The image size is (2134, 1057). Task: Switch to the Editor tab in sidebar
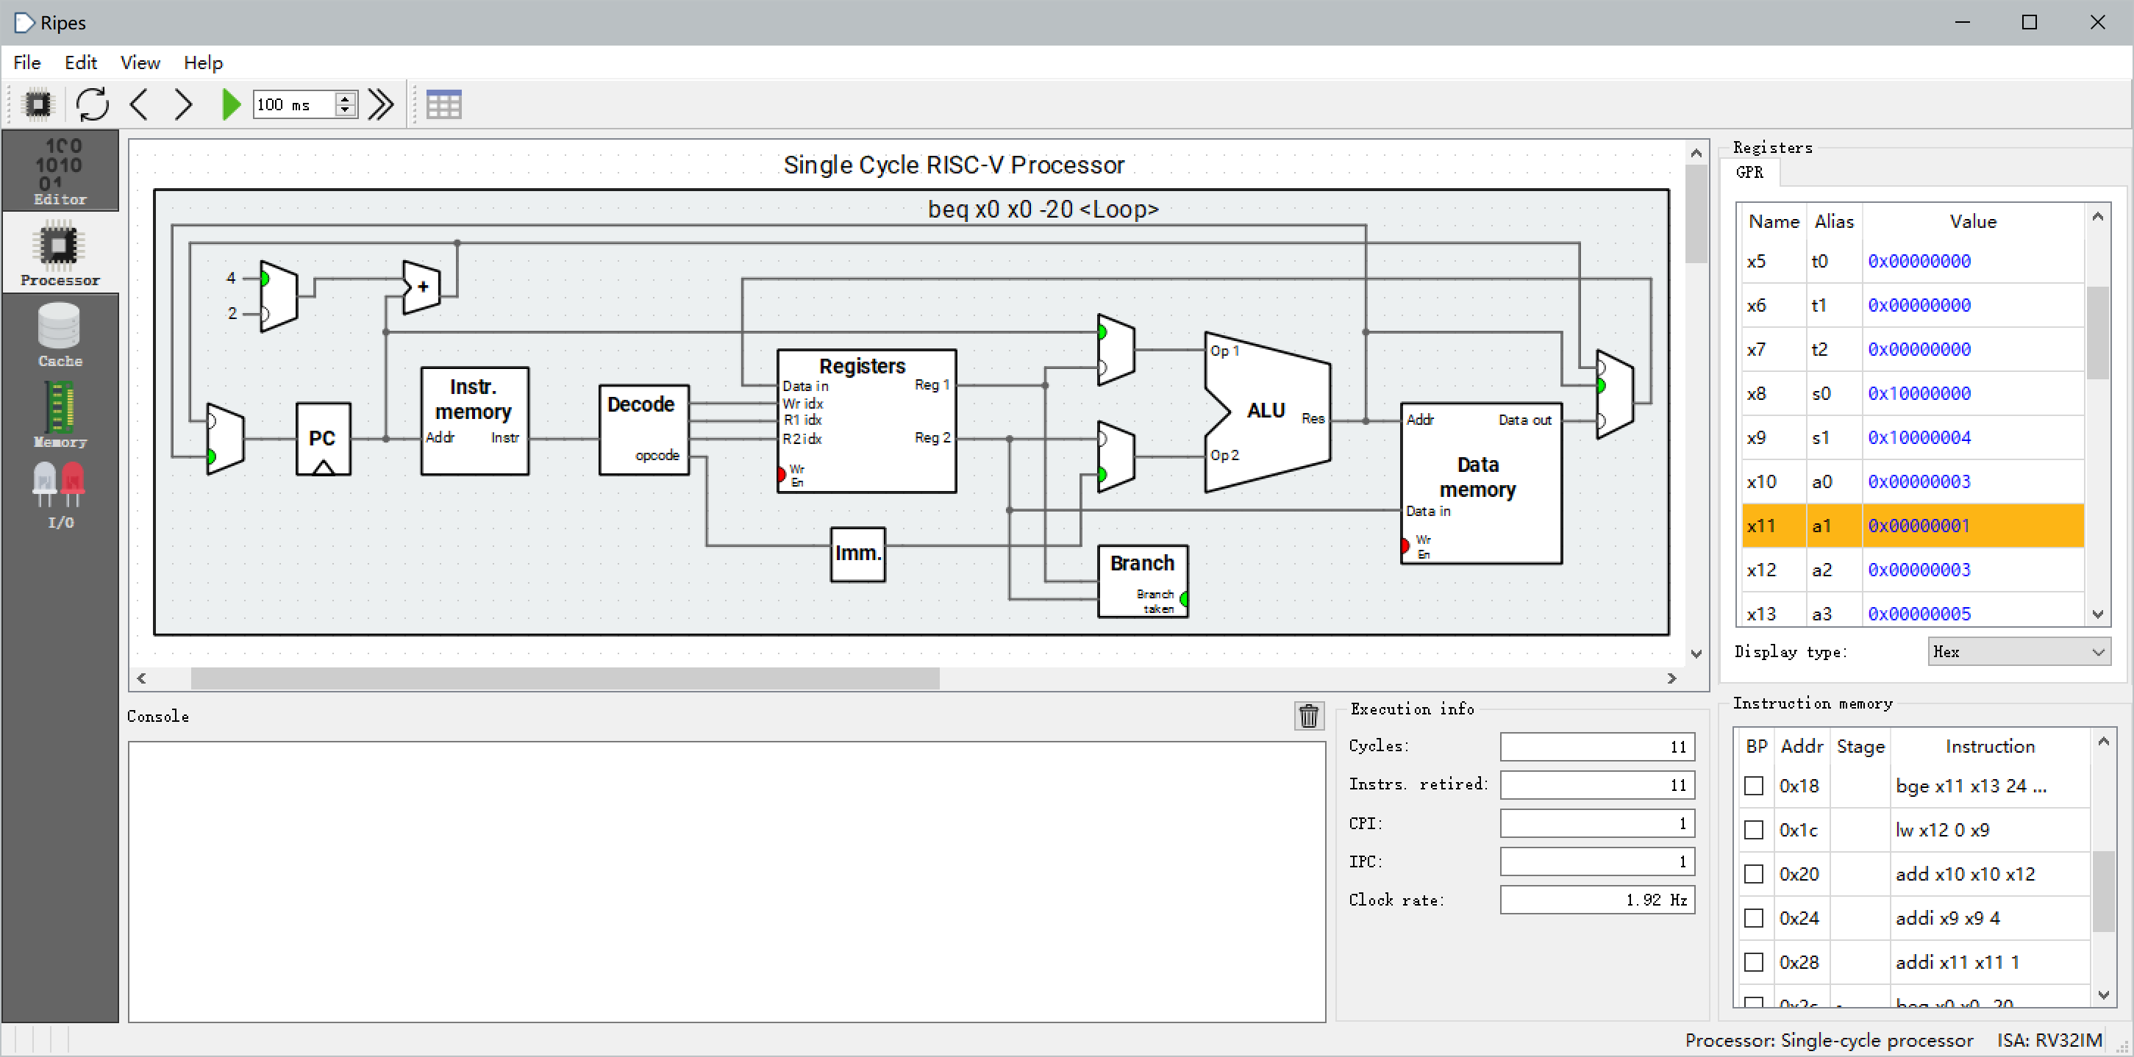[x=60, y=171]
